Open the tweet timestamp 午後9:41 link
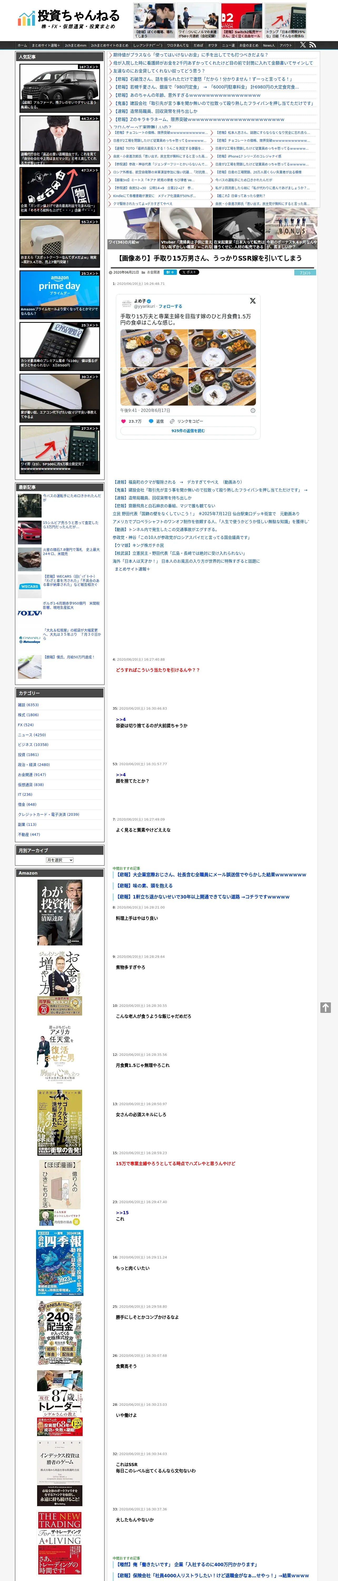The width and height of the screenshot is (338, 1581). tap(145, 411)
